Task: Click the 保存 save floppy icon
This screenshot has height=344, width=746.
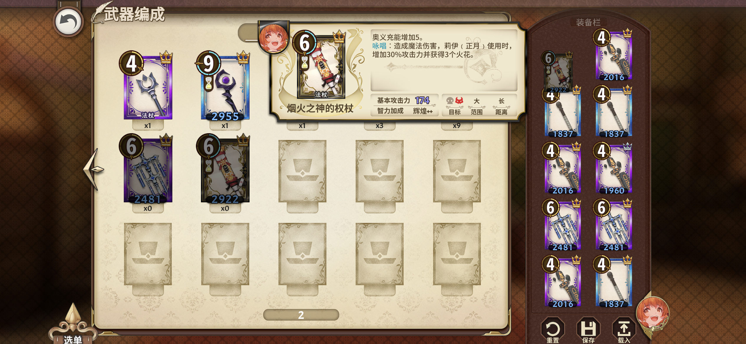Action: [x=588, y=330]
